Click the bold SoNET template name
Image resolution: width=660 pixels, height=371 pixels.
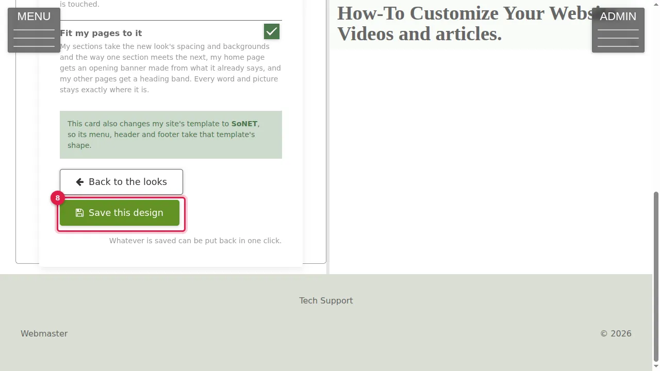(x=244, y=124)
